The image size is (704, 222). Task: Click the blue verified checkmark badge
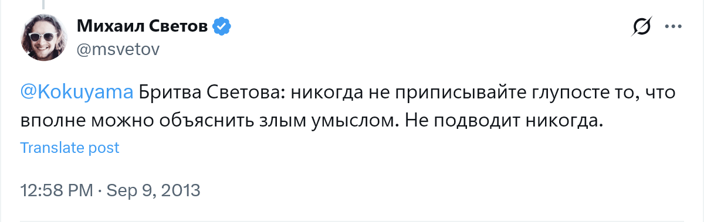click(x=221, y=26)
